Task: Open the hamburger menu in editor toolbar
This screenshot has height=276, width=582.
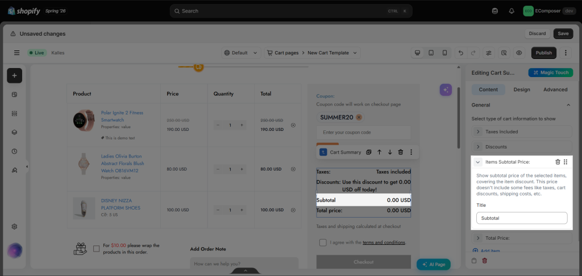Action: coord(16,53)
